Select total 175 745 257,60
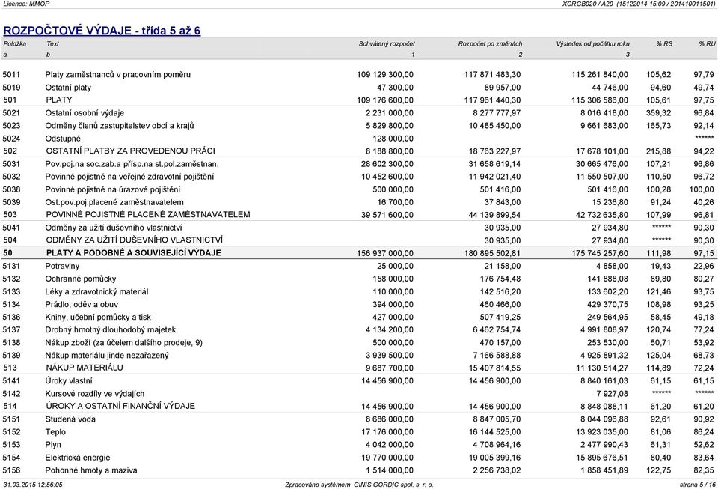The height and width of the screenshot is (489, 718). [600, 253]
